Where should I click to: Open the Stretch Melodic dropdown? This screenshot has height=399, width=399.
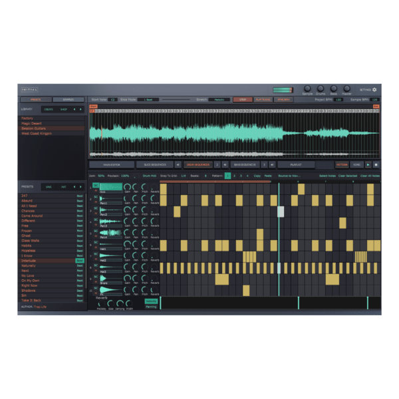[x=219, y=100]
